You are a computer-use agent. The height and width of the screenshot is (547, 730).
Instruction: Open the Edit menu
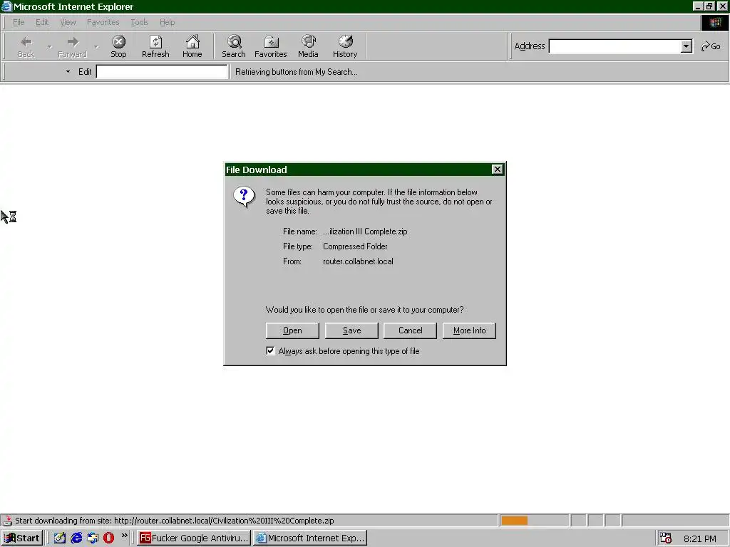click(x=42, y=22)
